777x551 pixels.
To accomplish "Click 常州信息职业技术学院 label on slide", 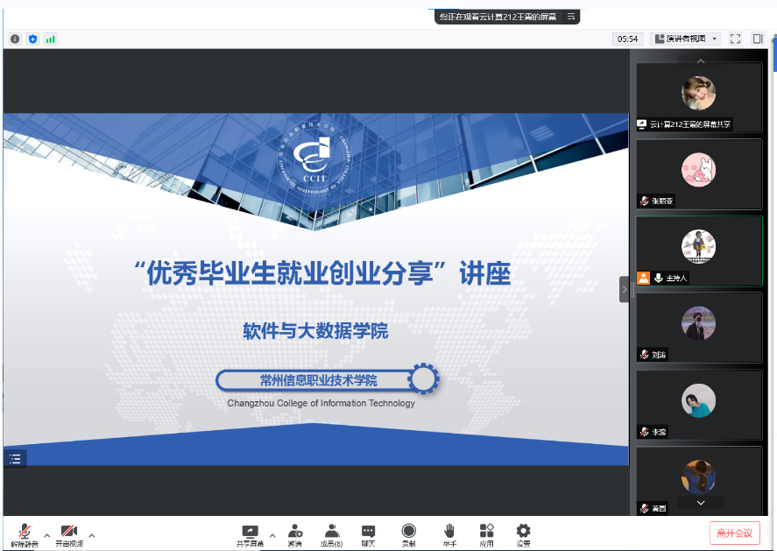I will pos(319,380).
